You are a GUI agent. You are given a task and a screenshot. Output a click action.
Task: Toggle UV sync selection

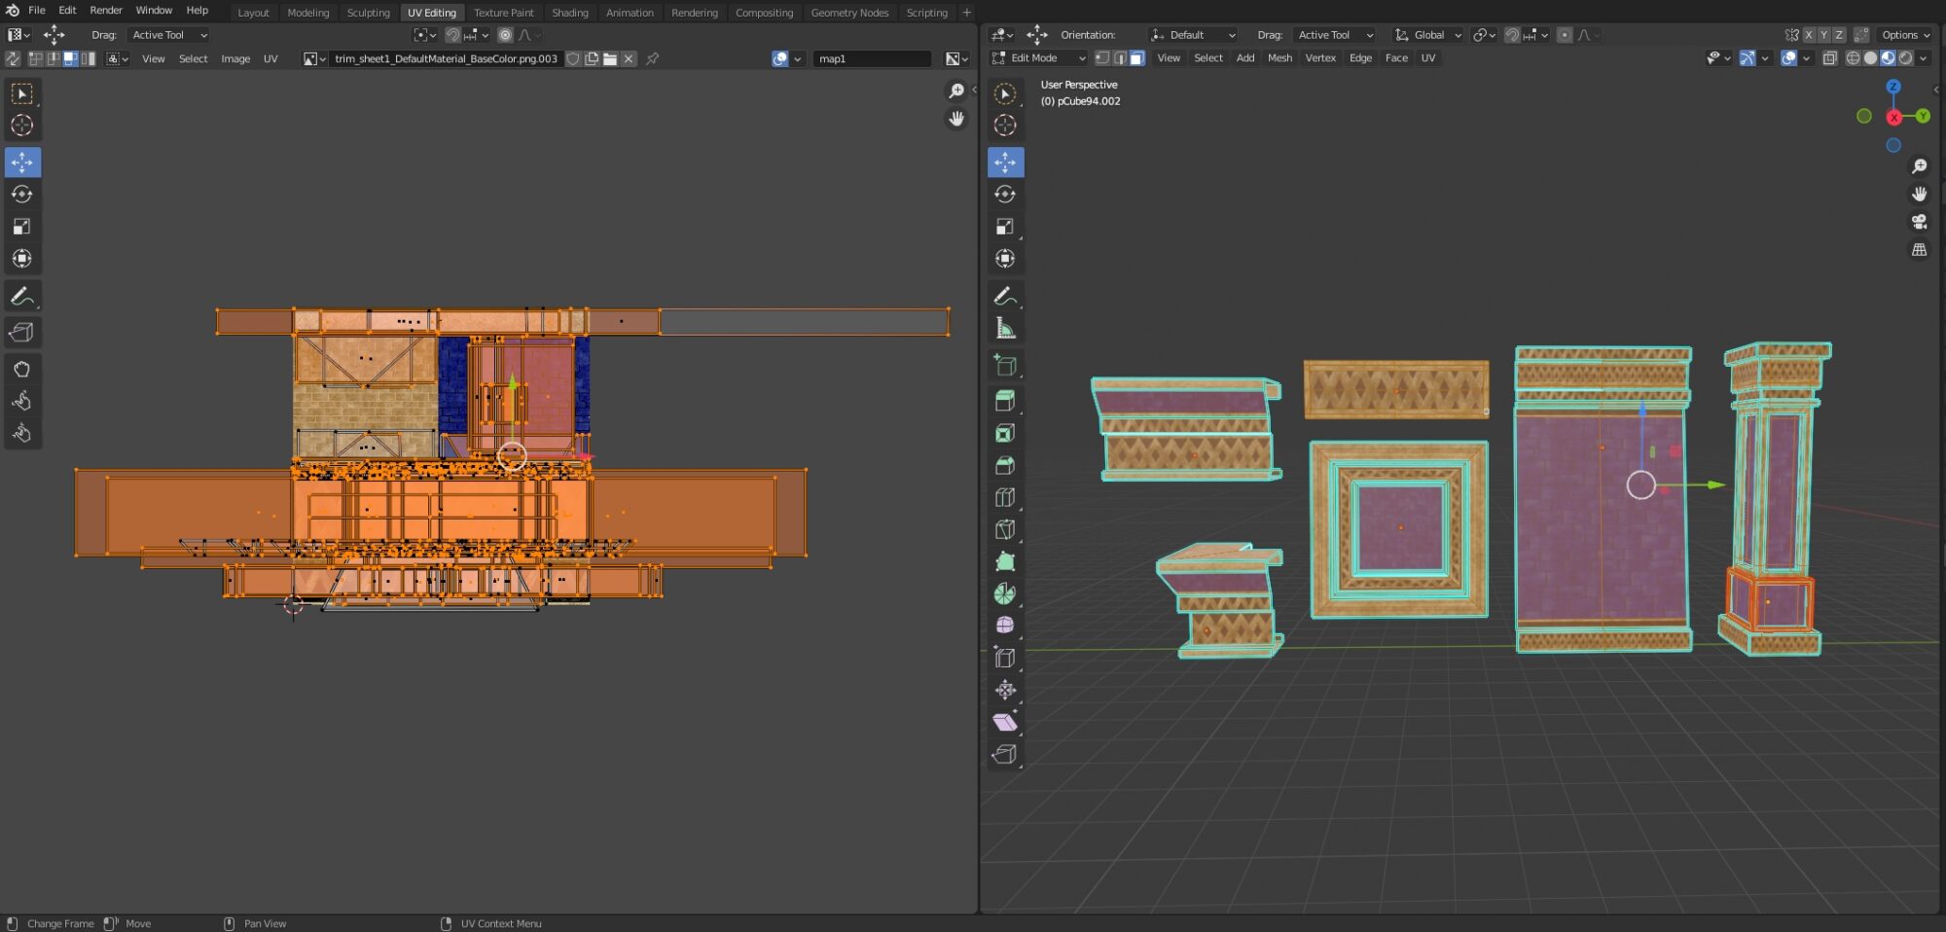13,59
